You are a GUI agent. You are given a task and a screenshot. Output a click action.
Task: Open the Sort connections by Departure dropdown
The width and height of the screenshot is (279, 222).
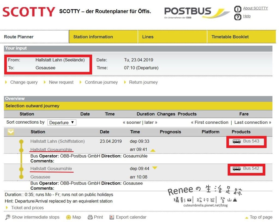coord(62,123)
